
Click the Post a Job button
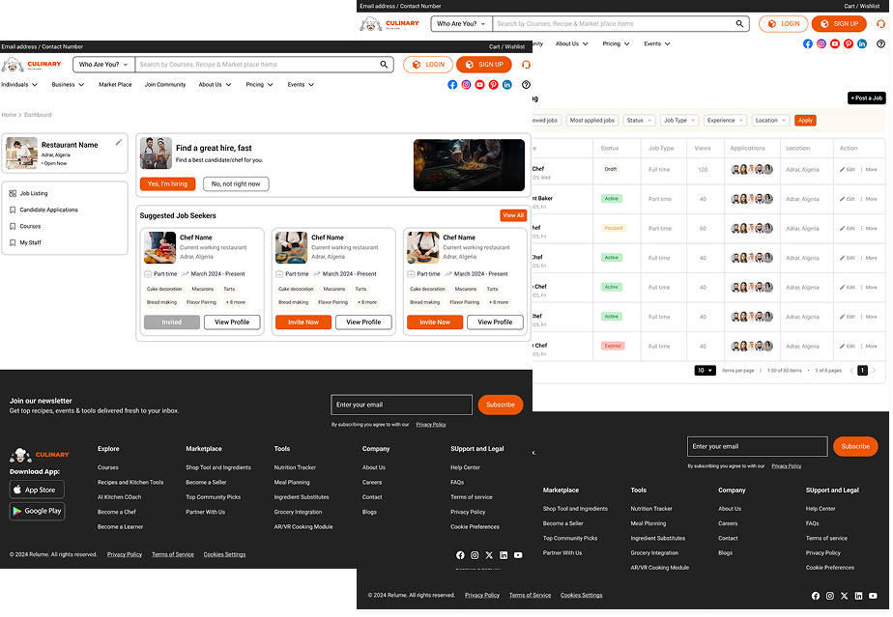(x=865, y=98)
